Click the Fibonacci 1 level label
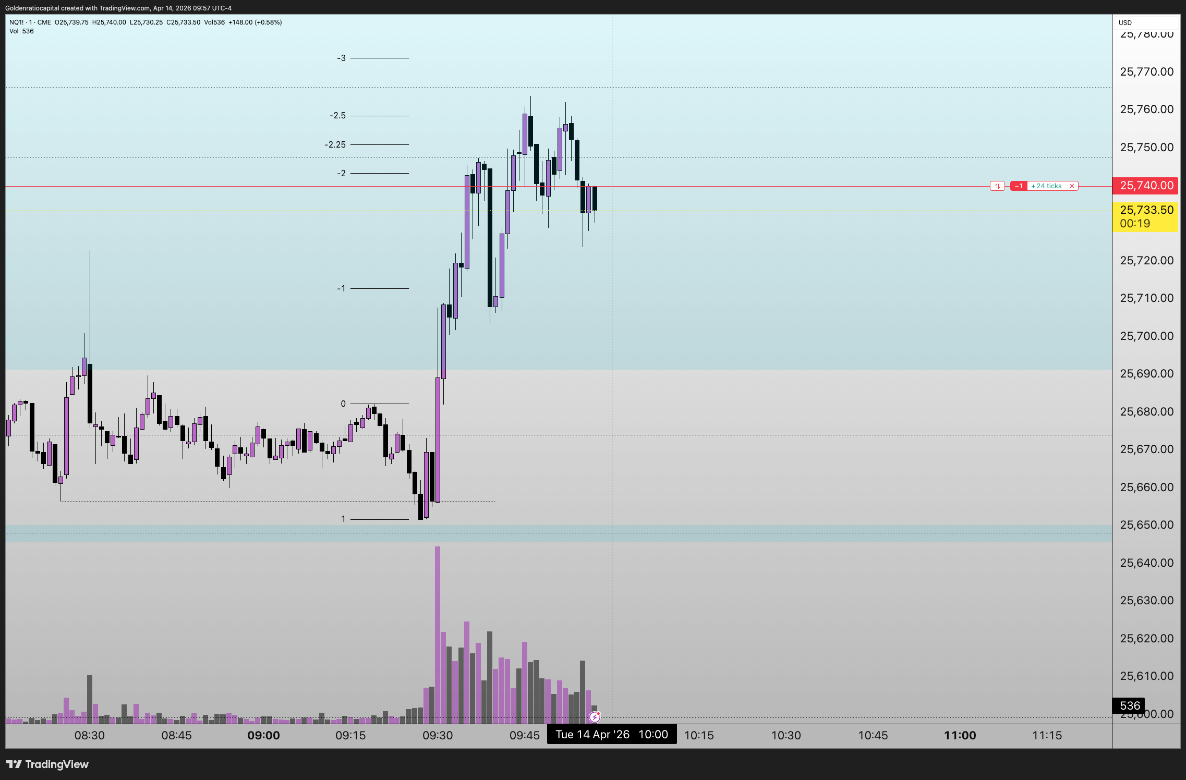 click(343, 519)
